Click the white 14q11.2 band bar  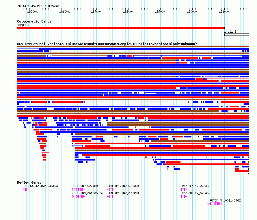click(x=237, y=35)
